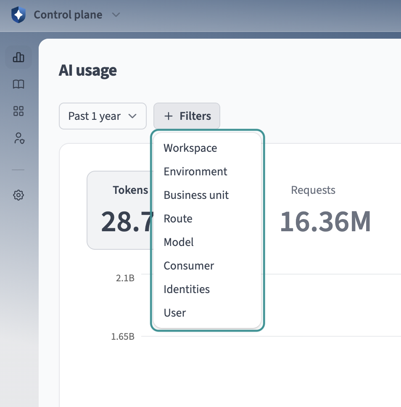401x407 pixels.
Task: Expand the Control plane chevron dropdown
Action: 116,15
